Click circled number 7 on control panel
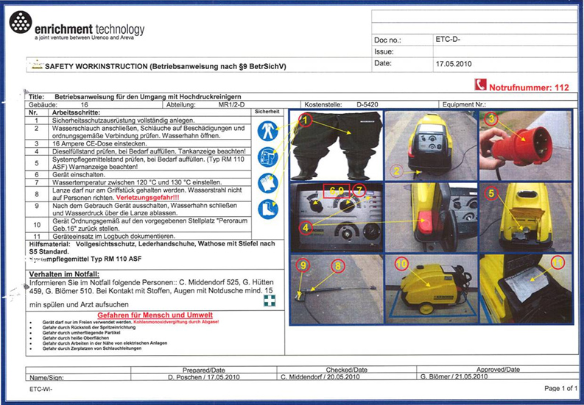The height and width of the screenshot is (405, 584). [x=359, y=190]
